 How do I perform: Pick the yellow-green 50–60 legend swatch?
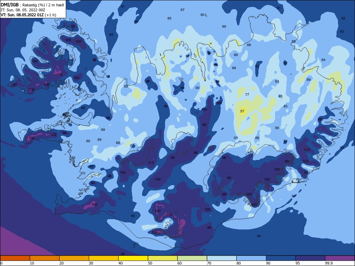click(x=163, y=258)
